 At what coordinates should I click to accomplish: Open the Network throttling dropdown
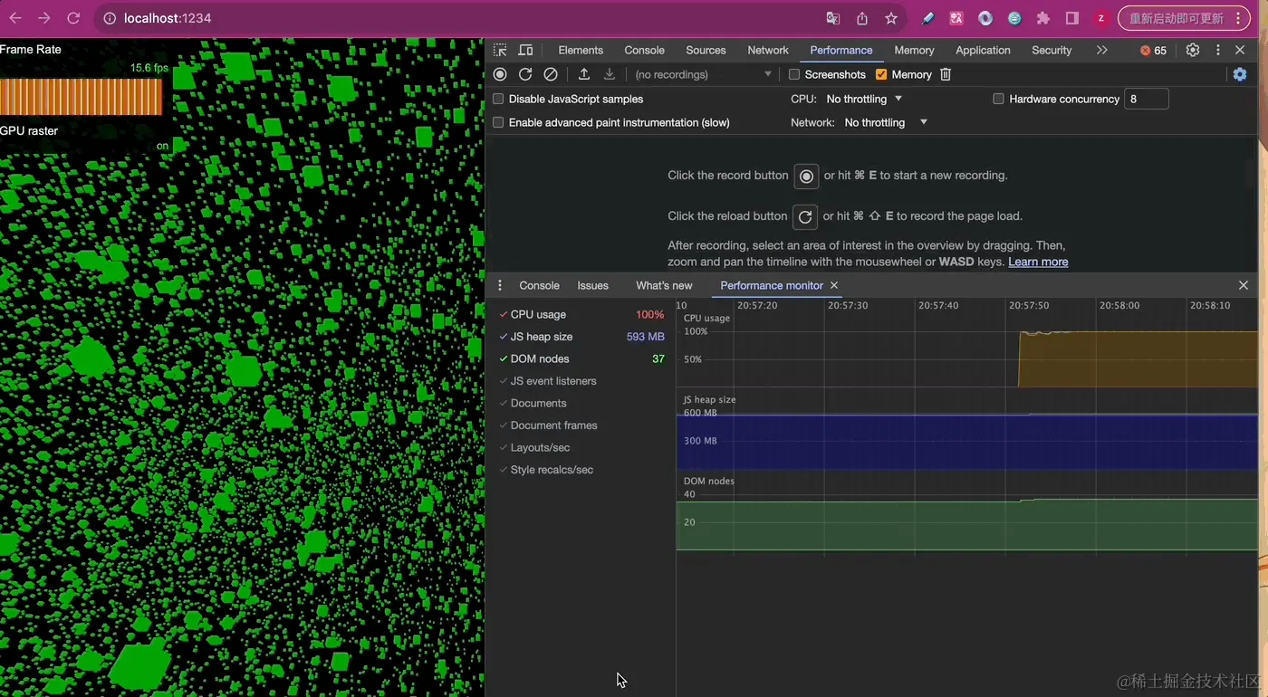click(886, 122)
